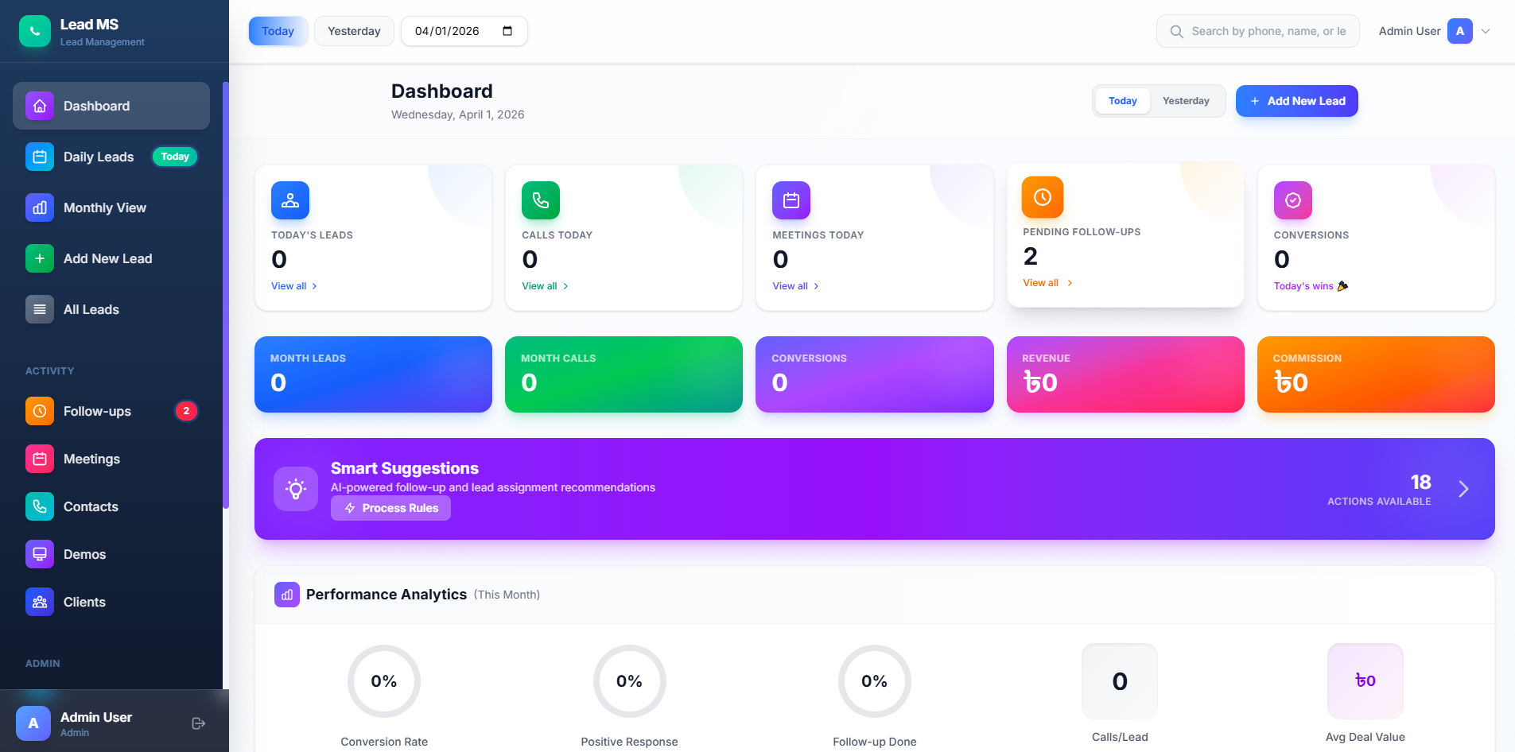
Task: Click the Add New Lead button
Action: (1296, 101)
